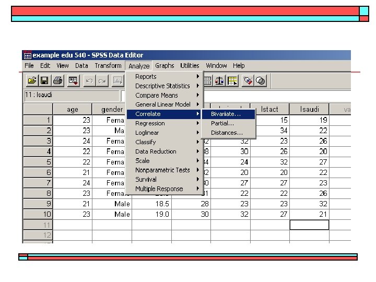Click age value 24 in row 3
376x282 pixels.
[73, 141]
